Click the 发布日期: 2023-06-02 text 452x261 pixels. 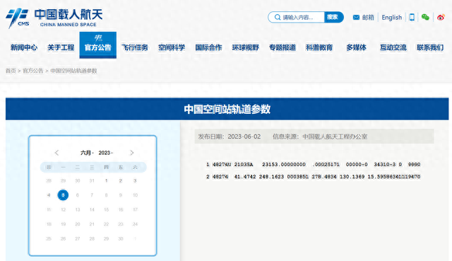(x=229, y=137)
